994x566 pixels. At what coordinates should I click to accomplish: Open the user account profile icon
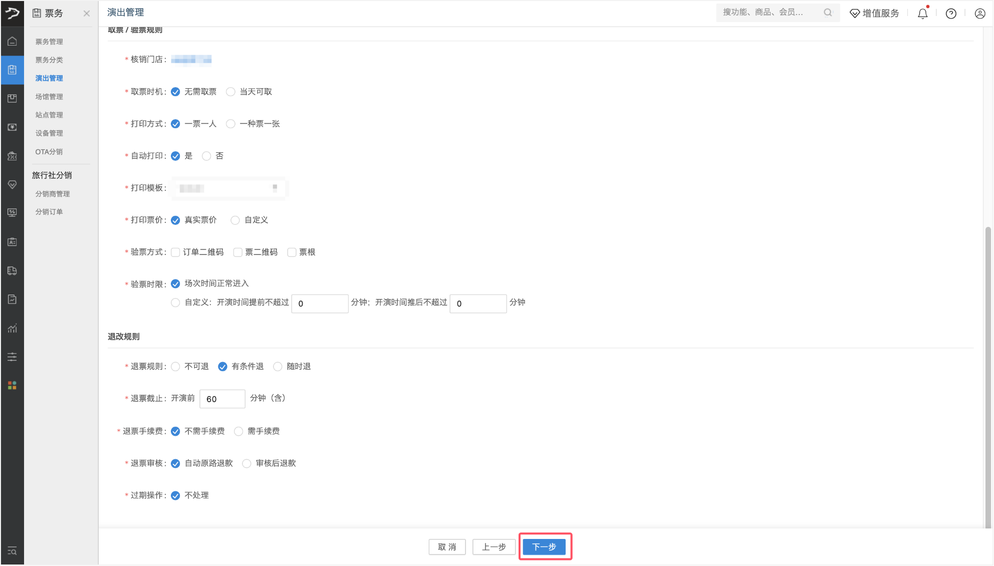pos(980,14)
